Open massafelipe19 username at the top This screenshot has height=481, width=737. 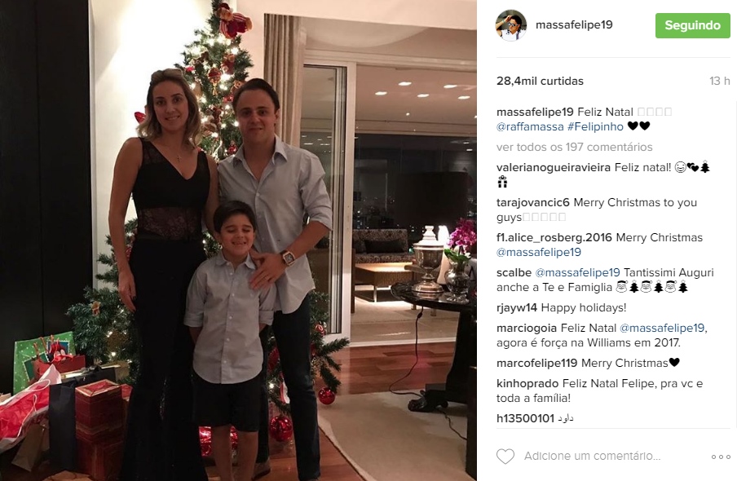574,25
